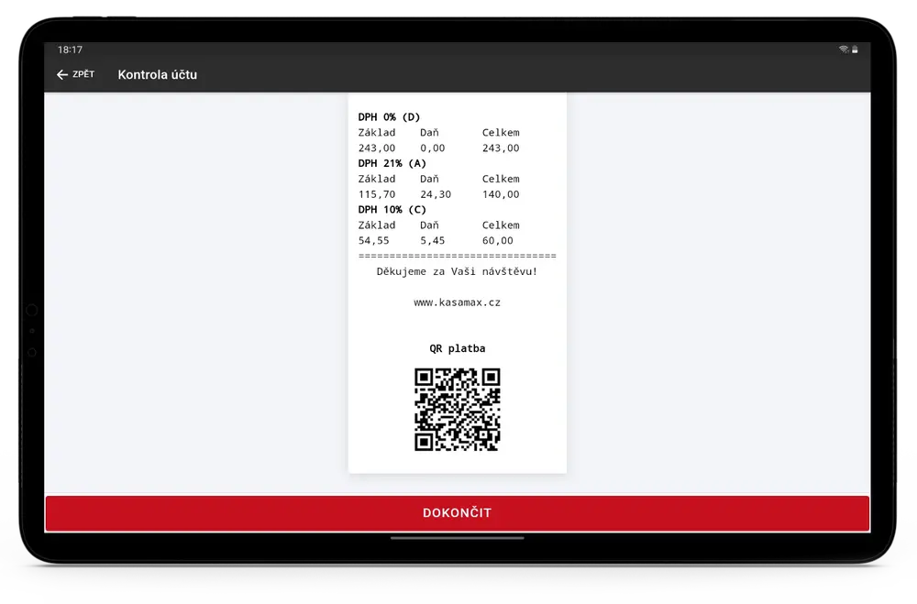Click the QR payment code image
The width and height of the screenshot is (917, 604).
click(x=458, y=410)
